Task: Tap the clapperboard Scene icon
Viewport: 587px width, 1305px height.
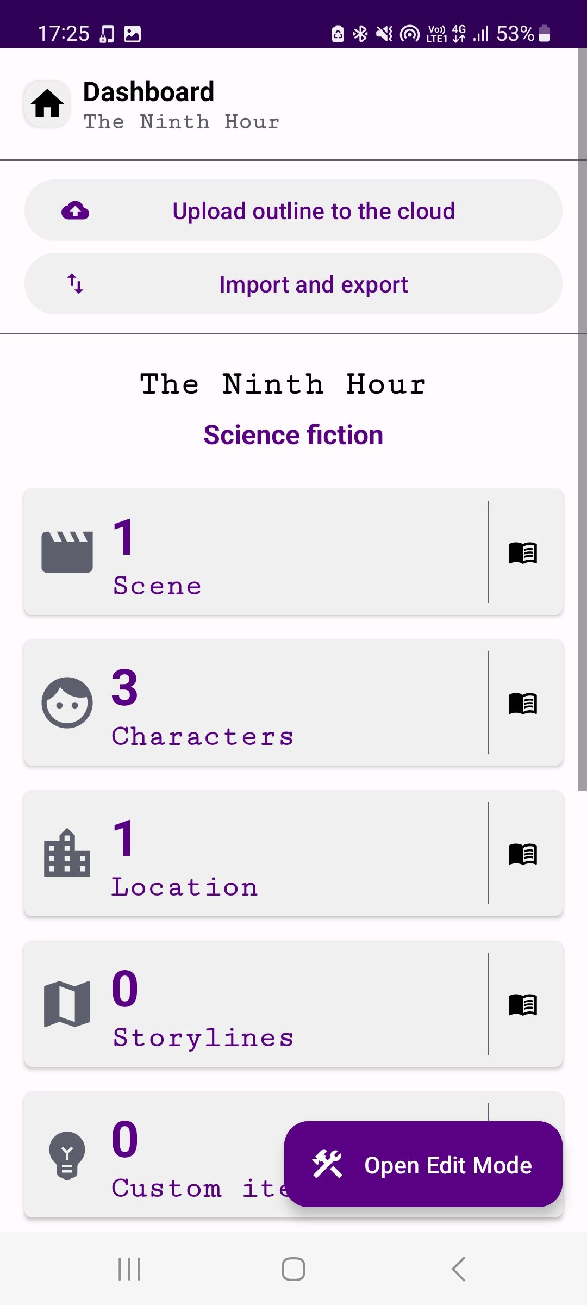Action: pos(67,552)
